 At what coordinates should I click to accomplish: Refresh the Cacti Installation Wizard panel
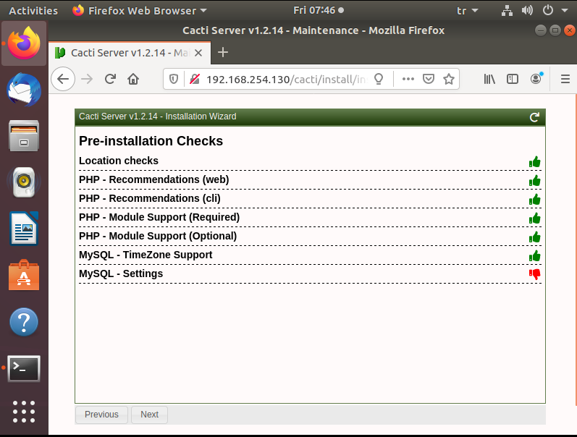[x=534, y=117]
